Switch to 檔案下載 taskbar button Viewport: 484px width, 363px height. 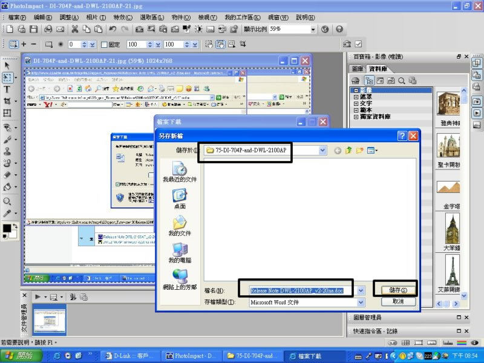[x=314, y=356]
